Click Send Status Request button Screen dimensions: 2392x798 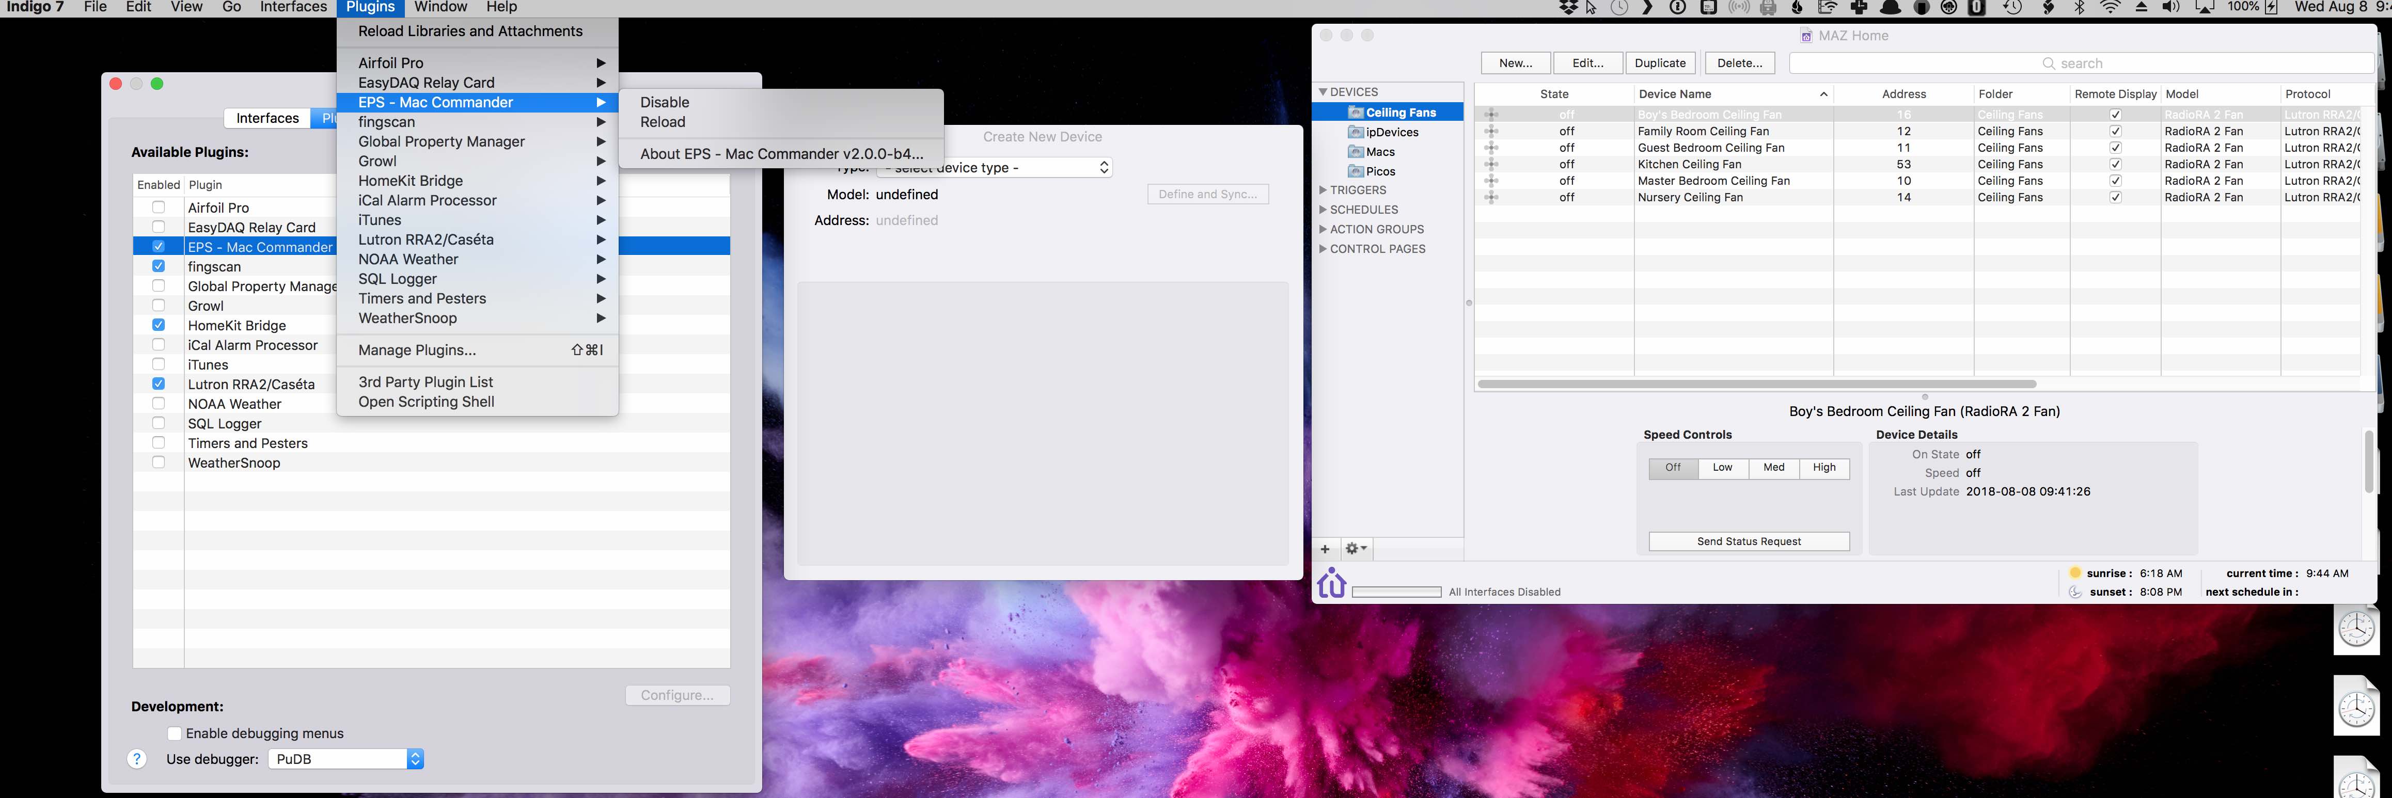tap(1749, 542)
